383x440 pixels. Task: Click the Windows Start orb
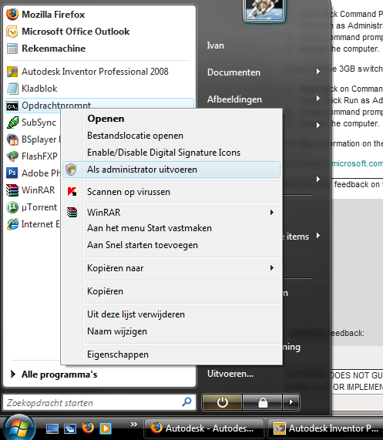coord(19,428)
